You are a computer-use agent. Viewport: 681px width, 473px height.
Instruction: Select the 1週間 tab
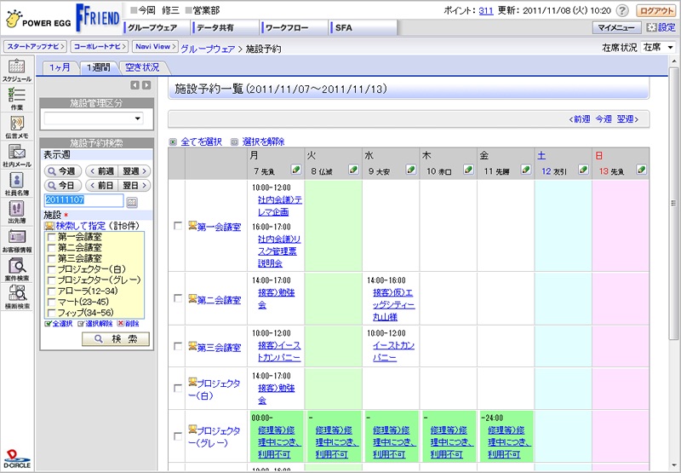point(99,67)
